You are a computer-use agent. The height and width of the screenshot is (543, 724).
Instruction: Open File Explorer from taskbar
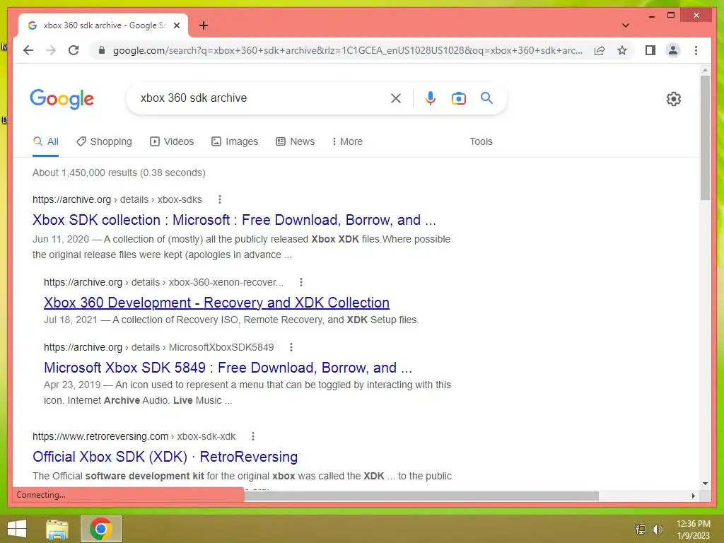[x=57, y=529]
